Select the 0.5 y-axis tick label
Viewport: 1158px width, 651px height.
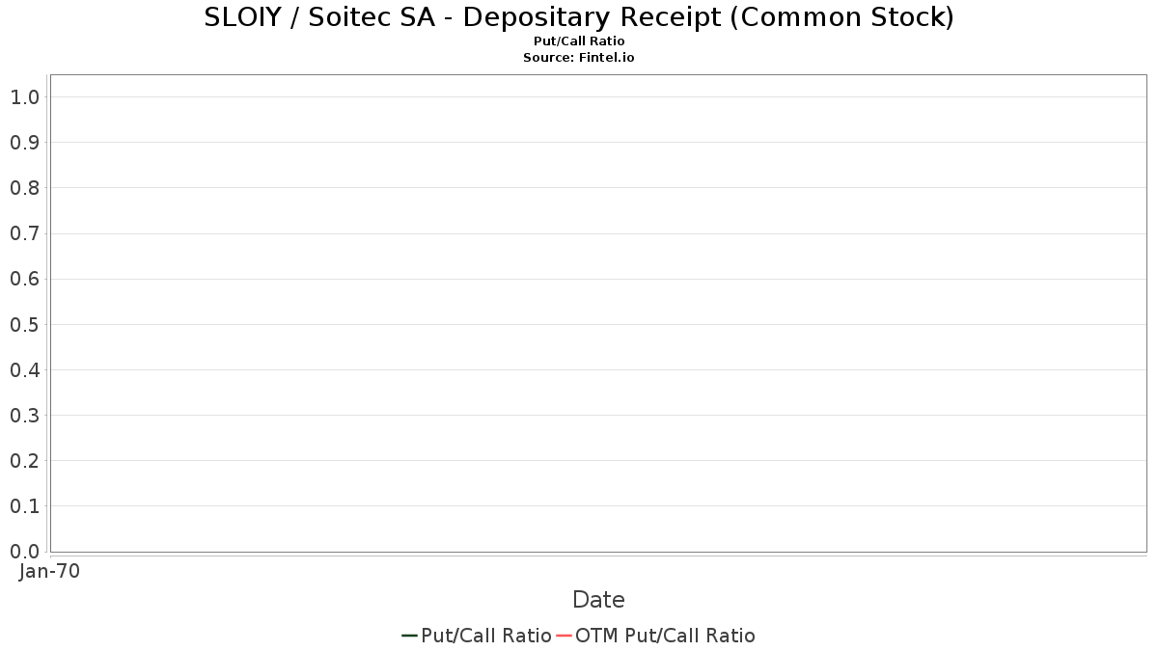24,325
